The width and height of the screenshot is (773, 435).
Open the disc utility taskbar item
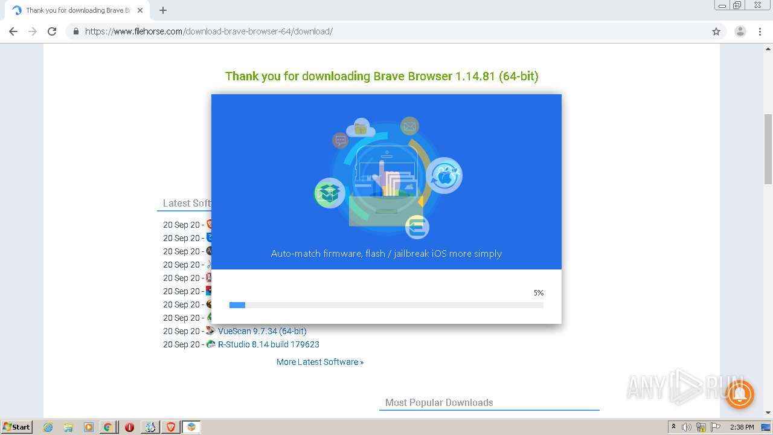pos(150,427)
